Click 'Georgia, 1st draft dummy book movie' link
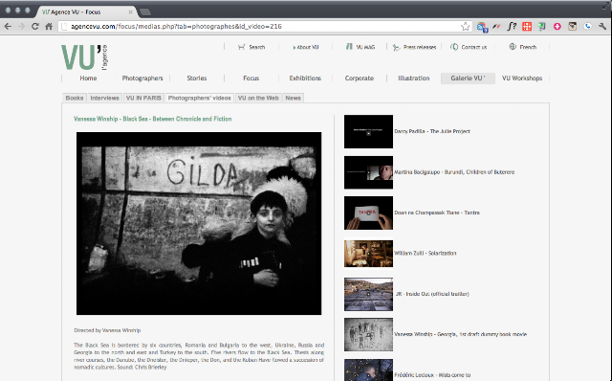Screen dimensions: 612x381 [481, 334]
